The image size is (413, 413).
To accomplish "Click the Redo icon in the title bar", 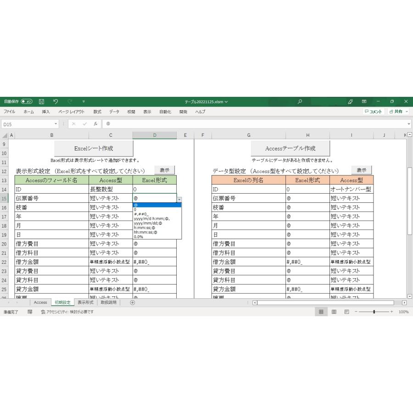I will (69, 101).
